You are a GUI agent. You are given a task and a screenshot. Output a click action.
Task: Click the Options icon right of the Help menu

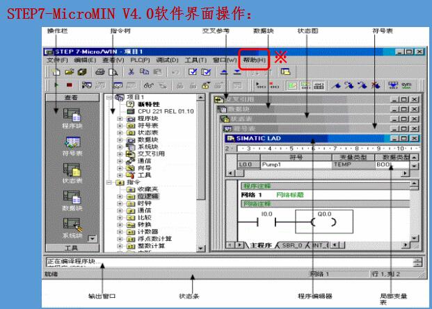(285, 72)
